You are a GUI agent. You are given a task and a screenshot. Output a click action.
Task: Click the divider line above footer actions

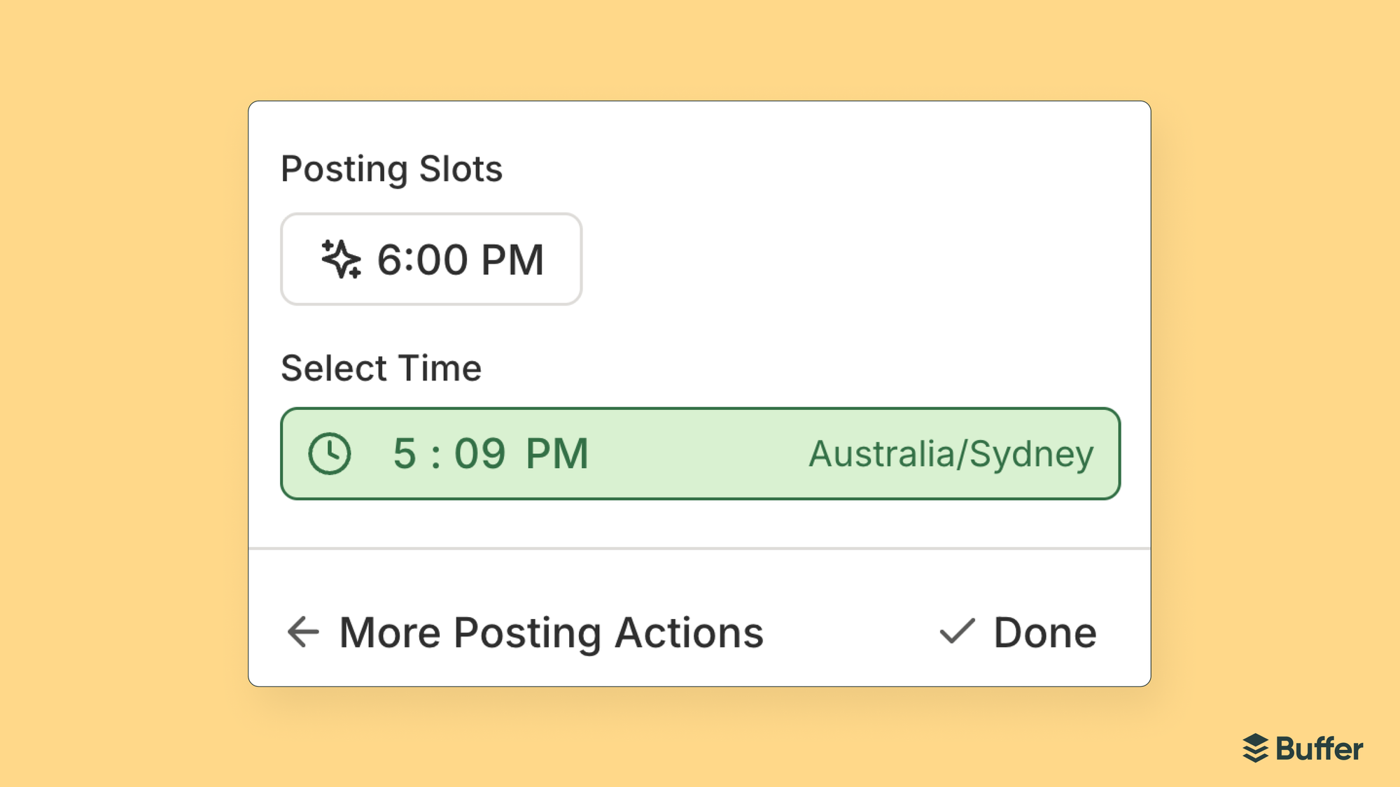click(700, 548)
